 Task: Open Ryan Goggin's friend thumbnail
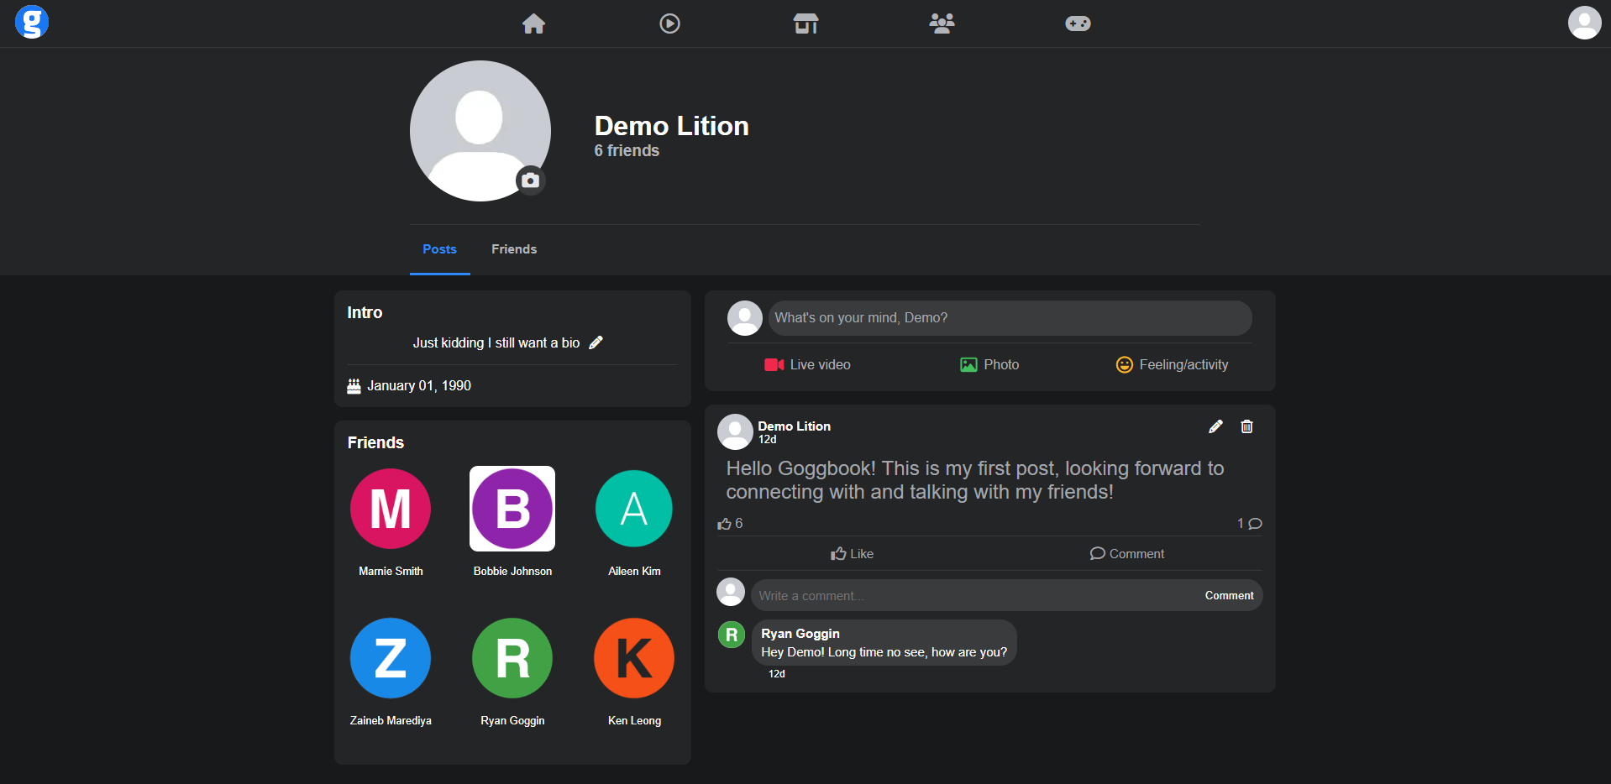point(512,658)
